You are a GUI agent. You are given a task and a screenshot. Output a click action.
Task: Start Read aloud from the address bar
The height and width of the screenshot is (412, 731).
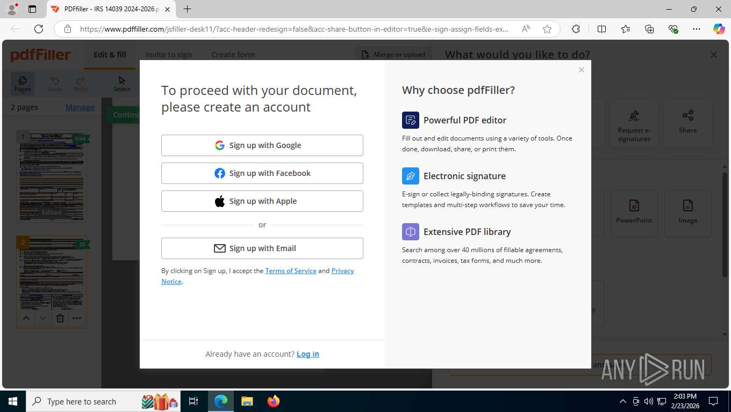526,29
